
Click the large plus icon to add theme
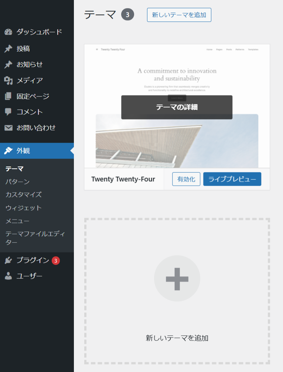[177, 278]
